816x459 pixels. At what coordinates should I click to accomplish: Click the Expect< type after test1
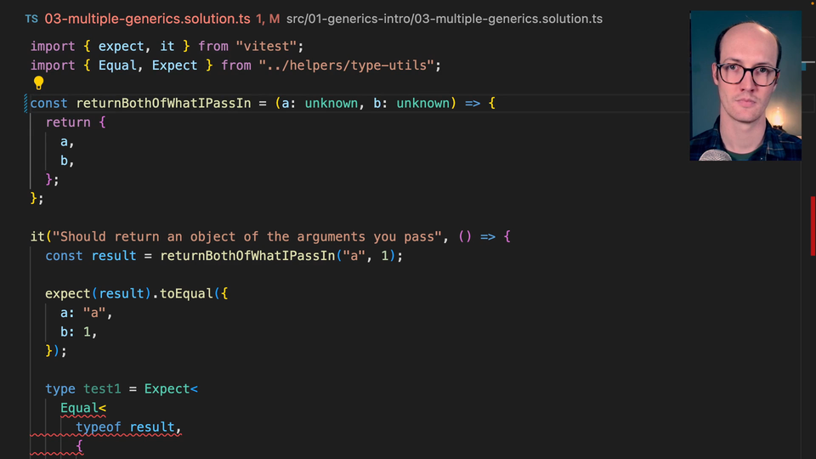pyautogui.click(x=170, y=388)
